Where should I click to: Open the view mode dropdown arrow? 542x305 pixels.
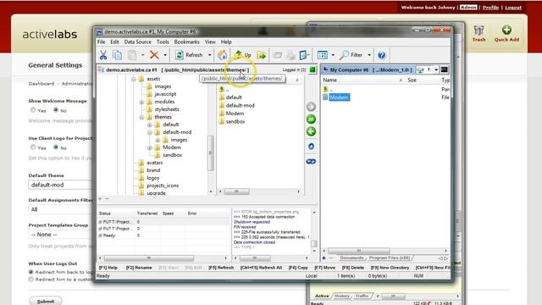pyautogui.click(x=333, y=55)
